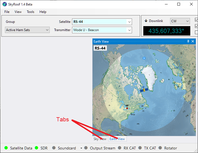Expand the Mode U - Beacon transmitter list
198x153 pixels.
(x=129, y=30)
